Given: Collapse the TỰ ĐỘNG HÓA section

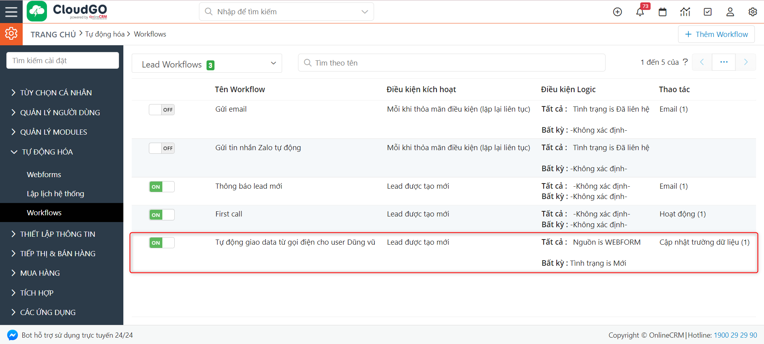Looking at the screenshot, I should 47,152.
